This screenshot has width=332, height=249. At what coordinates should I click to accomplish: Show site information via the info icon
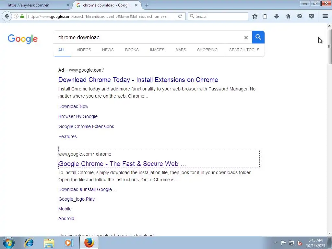coord(16,16)
